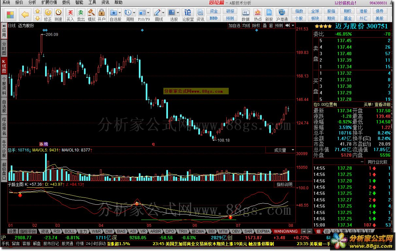Screen dimensions: 396x251
Task: Click the 涨 marker on the chart bottom
Action: coord(41,144)
